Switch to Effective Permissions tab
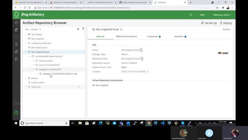This screenshot has width=248, height=140. pyautogui.click(x=126, y=37)
